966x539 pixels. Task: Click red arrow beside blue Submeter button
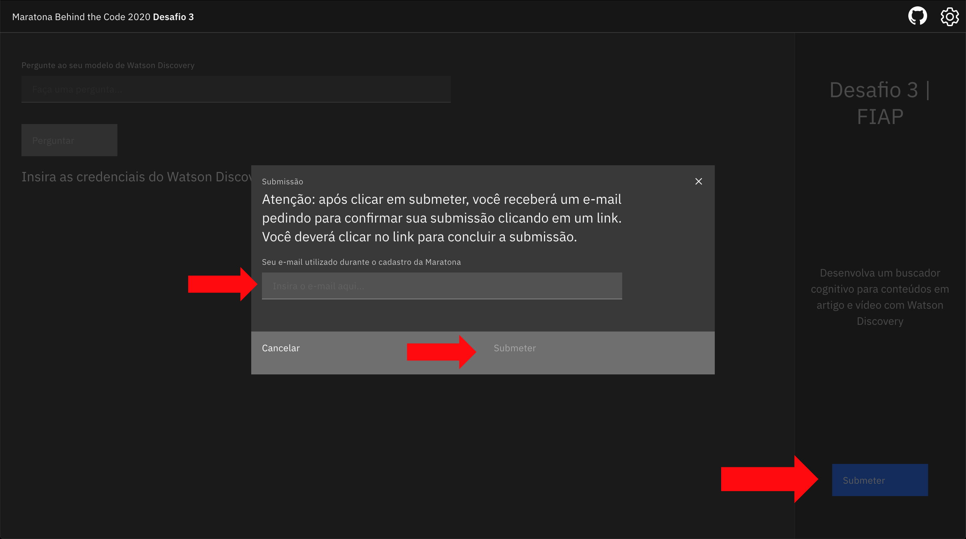coord(768,479)
